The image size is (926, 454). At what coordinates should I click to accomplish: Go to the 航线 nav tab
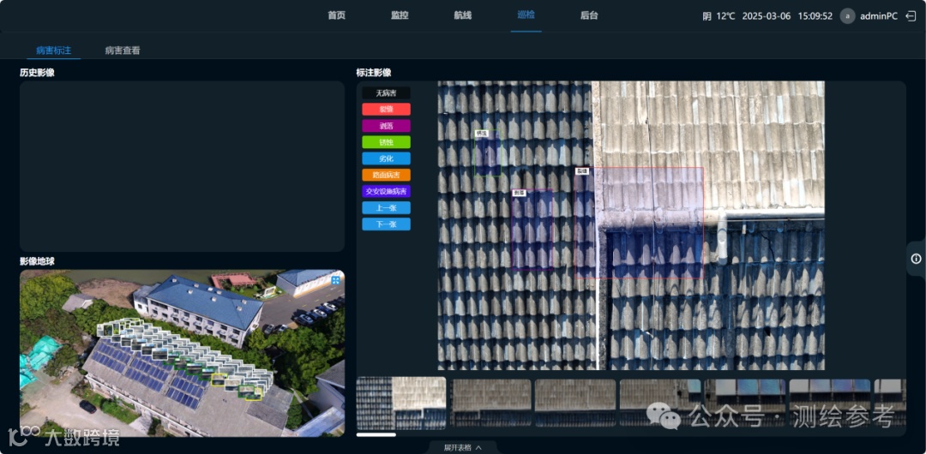tap(463, 15)
